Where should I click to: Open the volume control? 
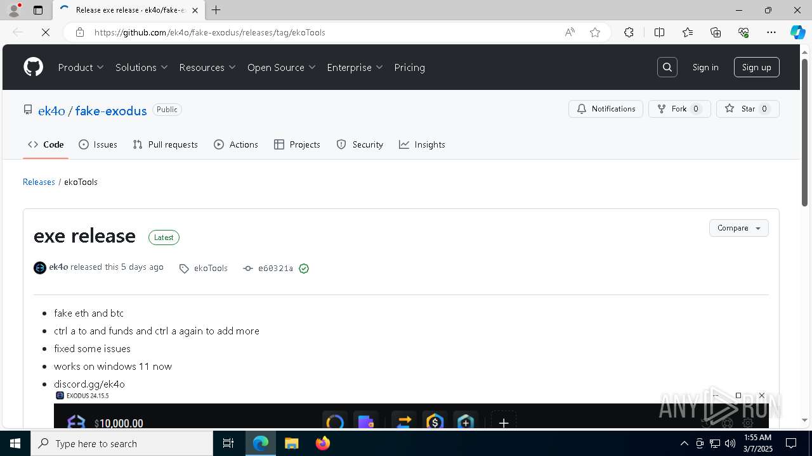coord(730,443)
